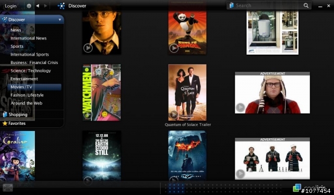This screenshot has width=334, height=195.
Task: Play the advertisement with man in hat
Action: pyautogui.click(x=240, y=107)
